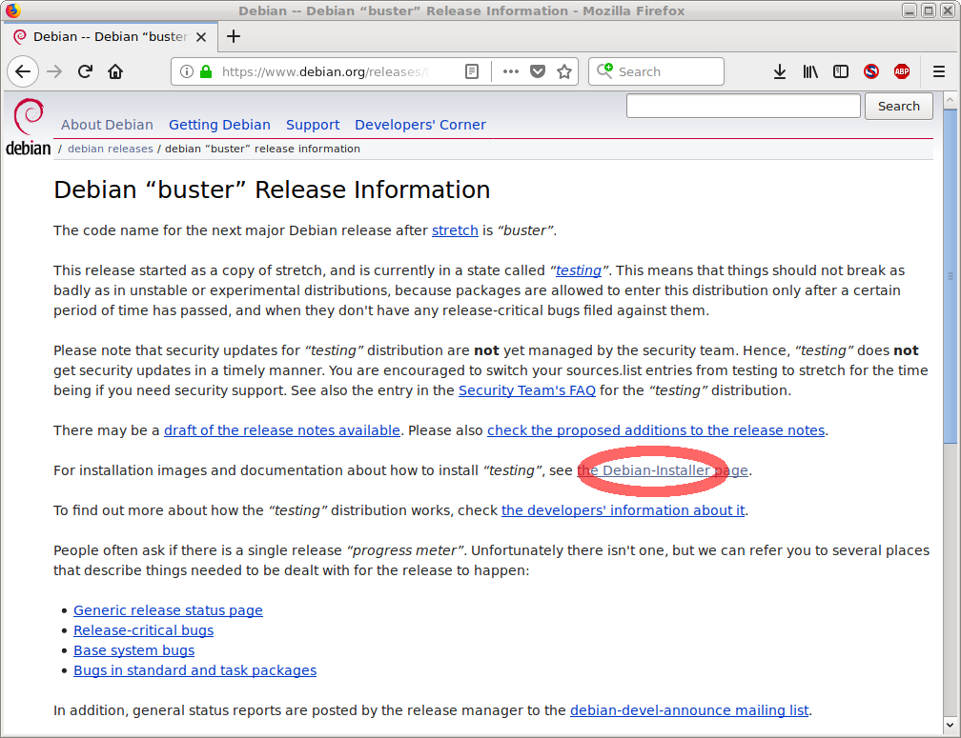The image size is (961, 738).
Task: Open Bugs in standard and task packages
Action: click(x=194, y=670)
